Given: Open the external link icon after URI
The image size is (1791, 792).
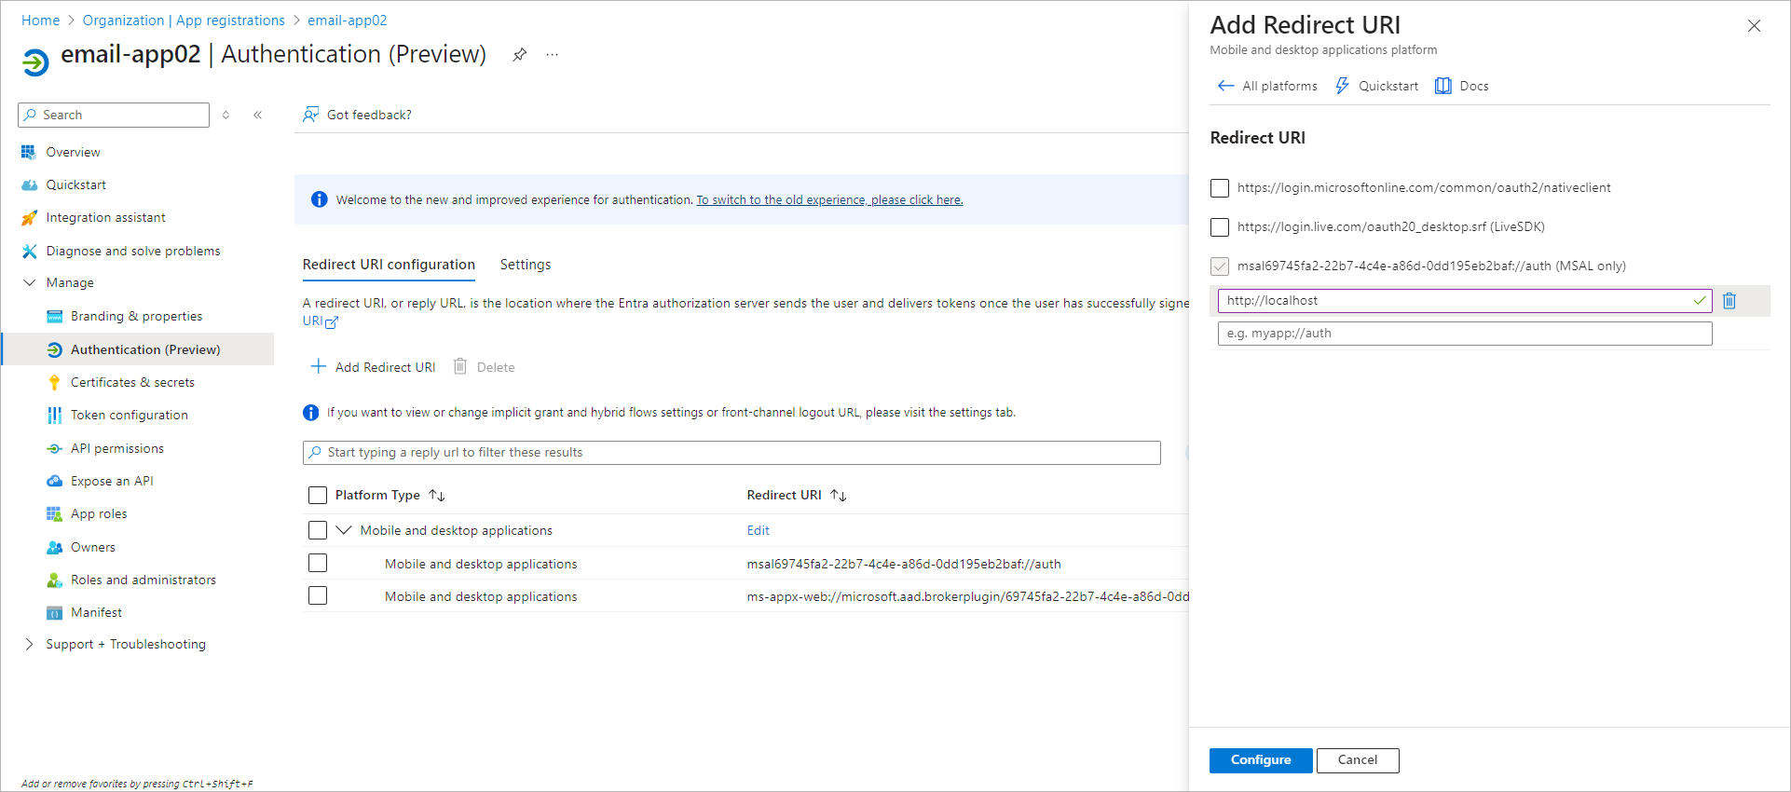Looking at the screenshot, I should 332,322.
